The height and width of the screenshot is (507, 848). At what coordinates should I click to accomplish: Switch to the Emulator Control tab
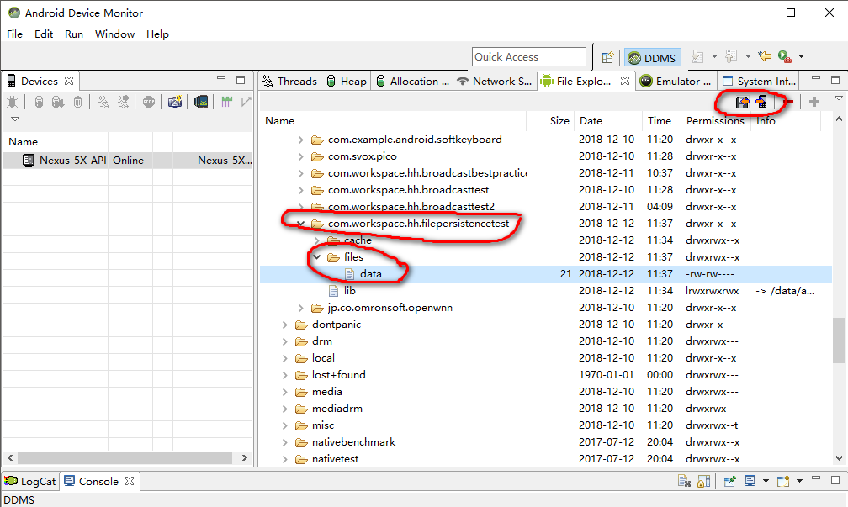pos(676,81)
